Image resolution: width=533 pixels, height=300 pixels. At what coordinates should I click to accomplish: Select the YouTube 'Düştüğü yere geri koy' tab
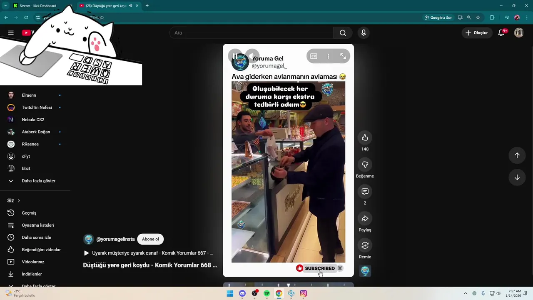[x=106, y=6]
